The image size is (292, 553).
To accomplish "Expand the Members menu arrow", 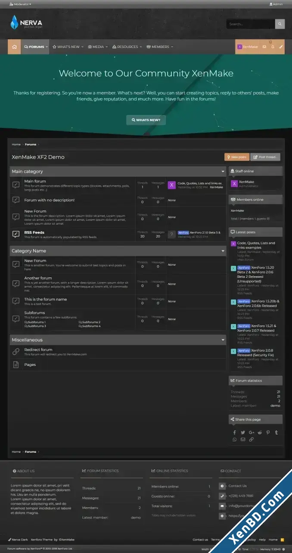I will coord(172,47).
